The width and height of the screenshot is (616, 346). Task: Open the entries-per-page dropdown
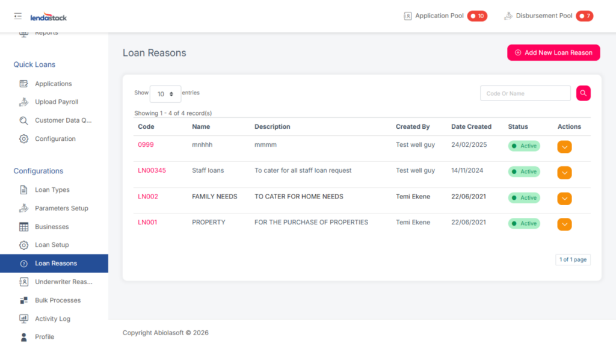tap(165, 94)
